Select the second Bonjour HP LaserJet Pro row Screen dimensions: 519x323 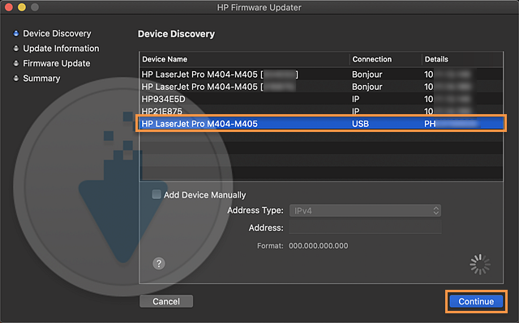coord(321,87)
